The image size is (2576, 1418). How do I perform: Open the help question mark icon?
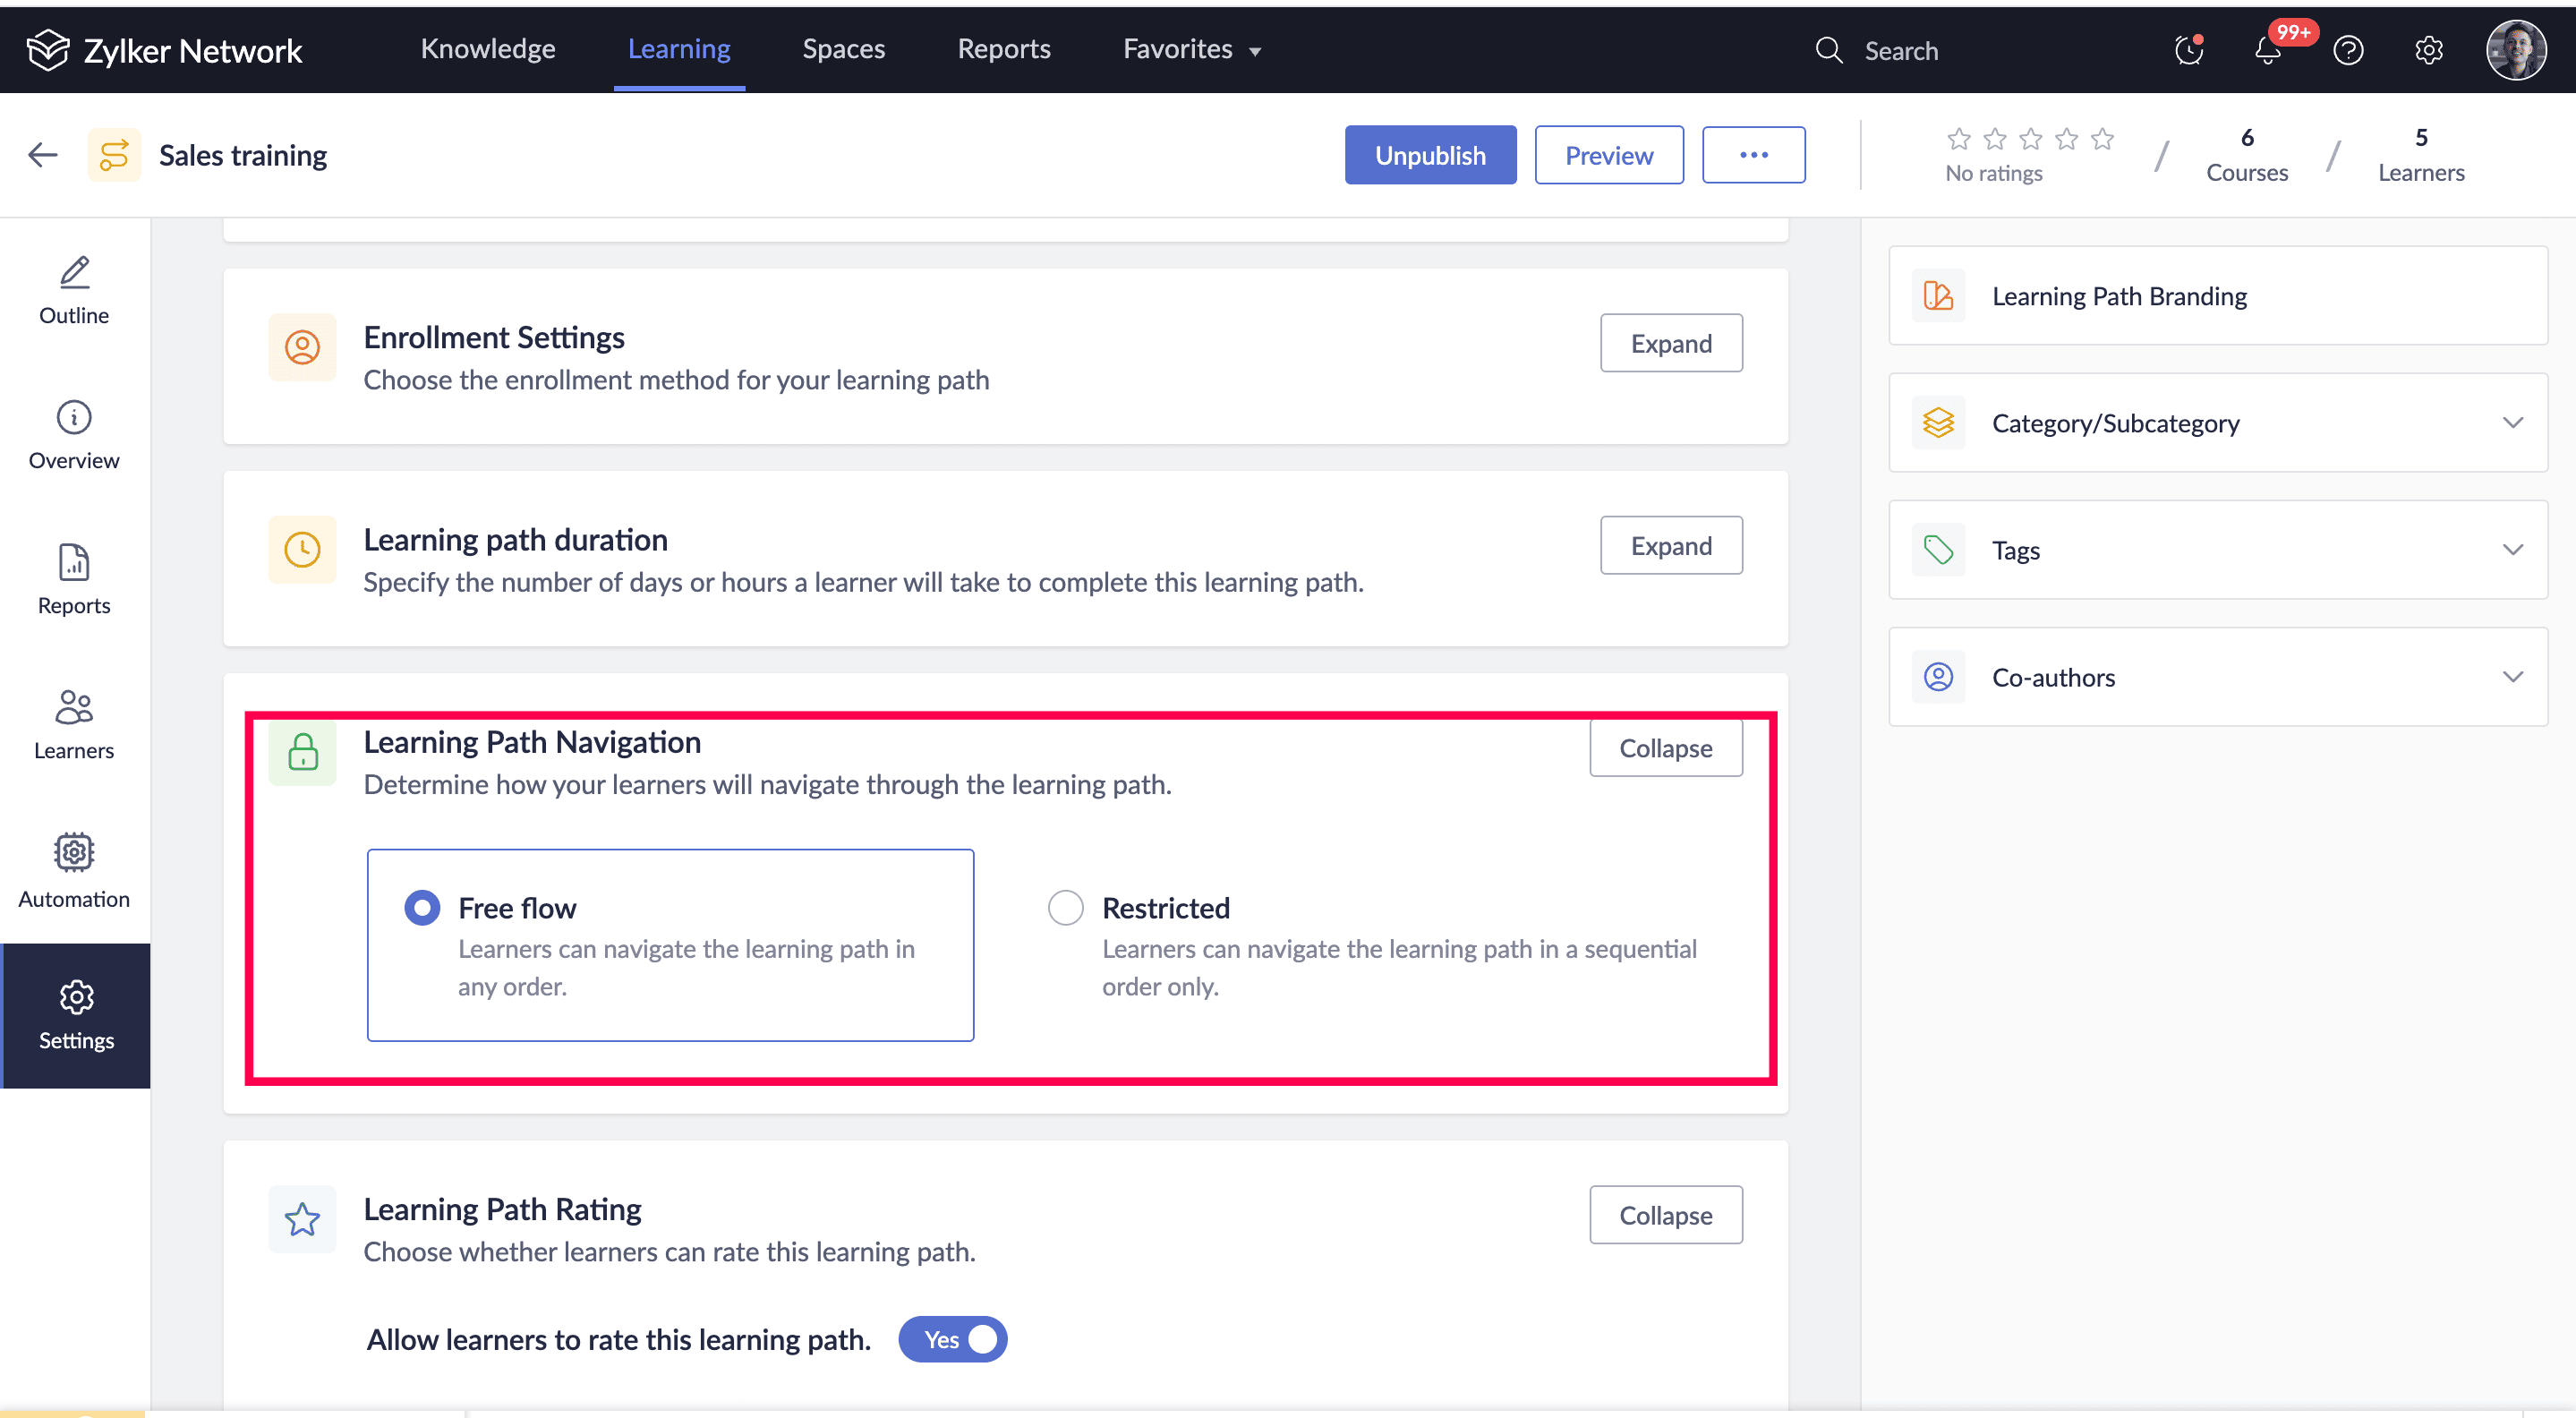pyautogui.click(x=2348, y=50)
